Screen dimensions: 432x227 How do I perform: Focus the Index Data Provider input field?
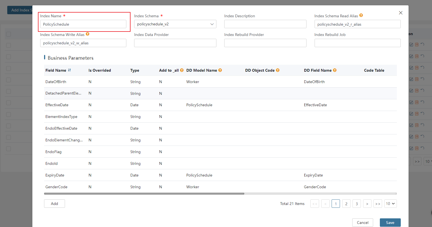coord(175,43)
